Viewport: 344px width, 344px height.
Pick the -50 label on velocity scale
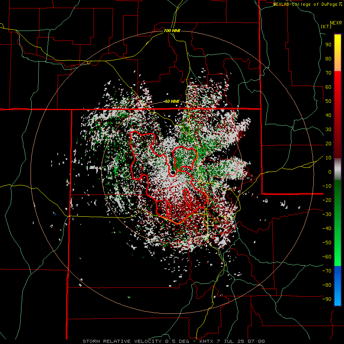pyautogui.click(x=327, y=243)
